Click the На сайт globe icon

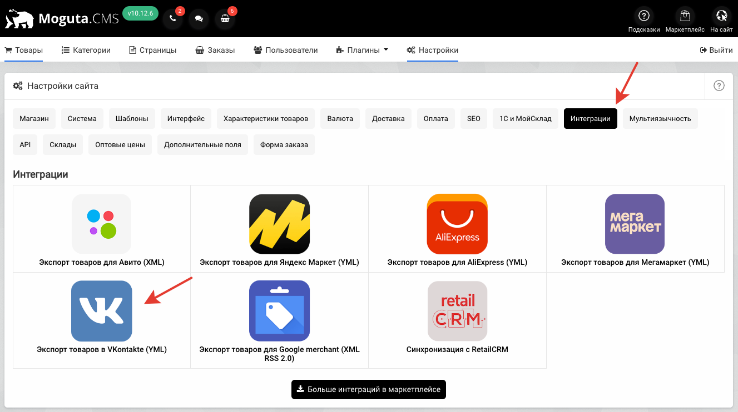point(721,16)
